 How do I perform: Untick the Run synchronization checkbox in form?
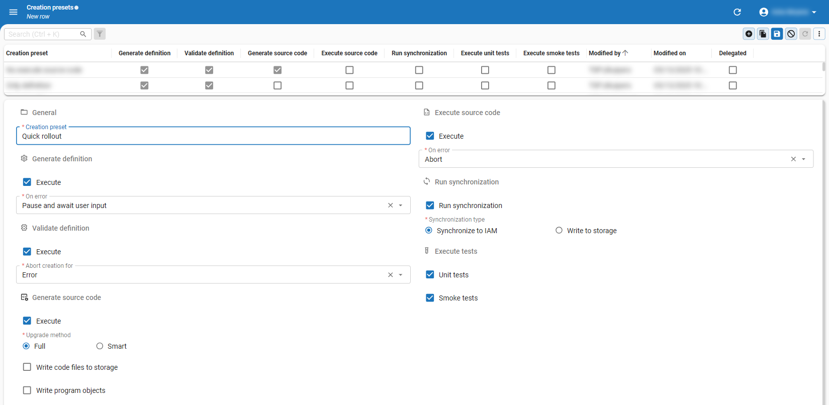click(x=430, y=205)
